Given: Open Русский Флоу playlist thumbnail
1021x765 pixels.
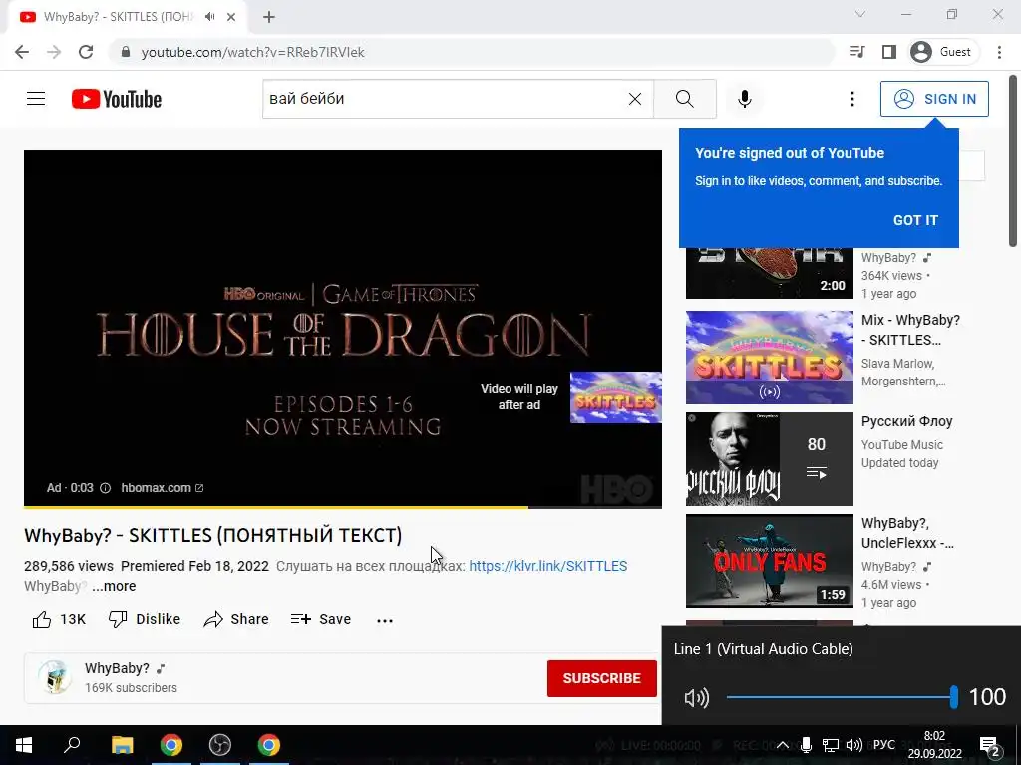Looking at the screenshot, I should coord(769,459).
